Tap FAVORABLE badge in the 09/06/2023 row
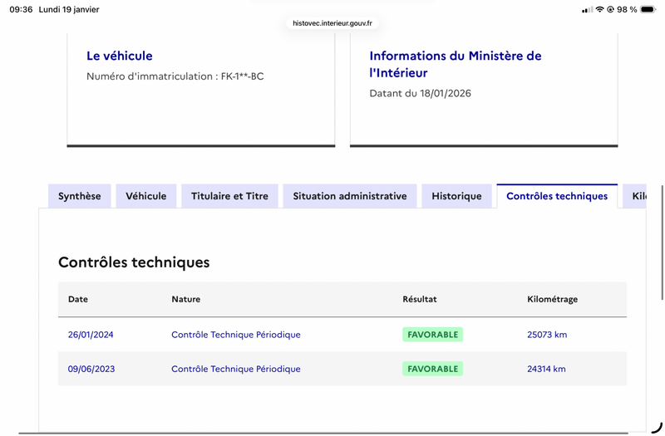 (x=432, y=369)
